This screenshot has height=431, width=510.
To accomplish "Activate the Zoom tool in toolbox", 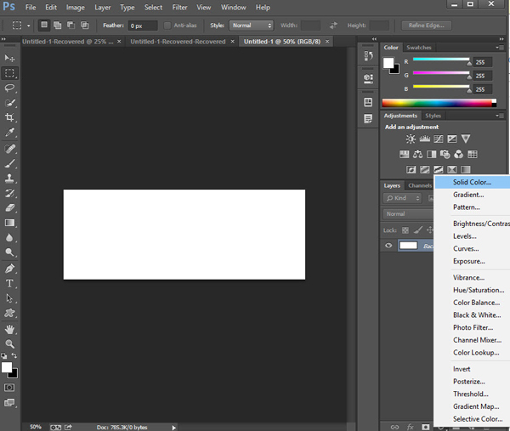I will coord(10,343).
